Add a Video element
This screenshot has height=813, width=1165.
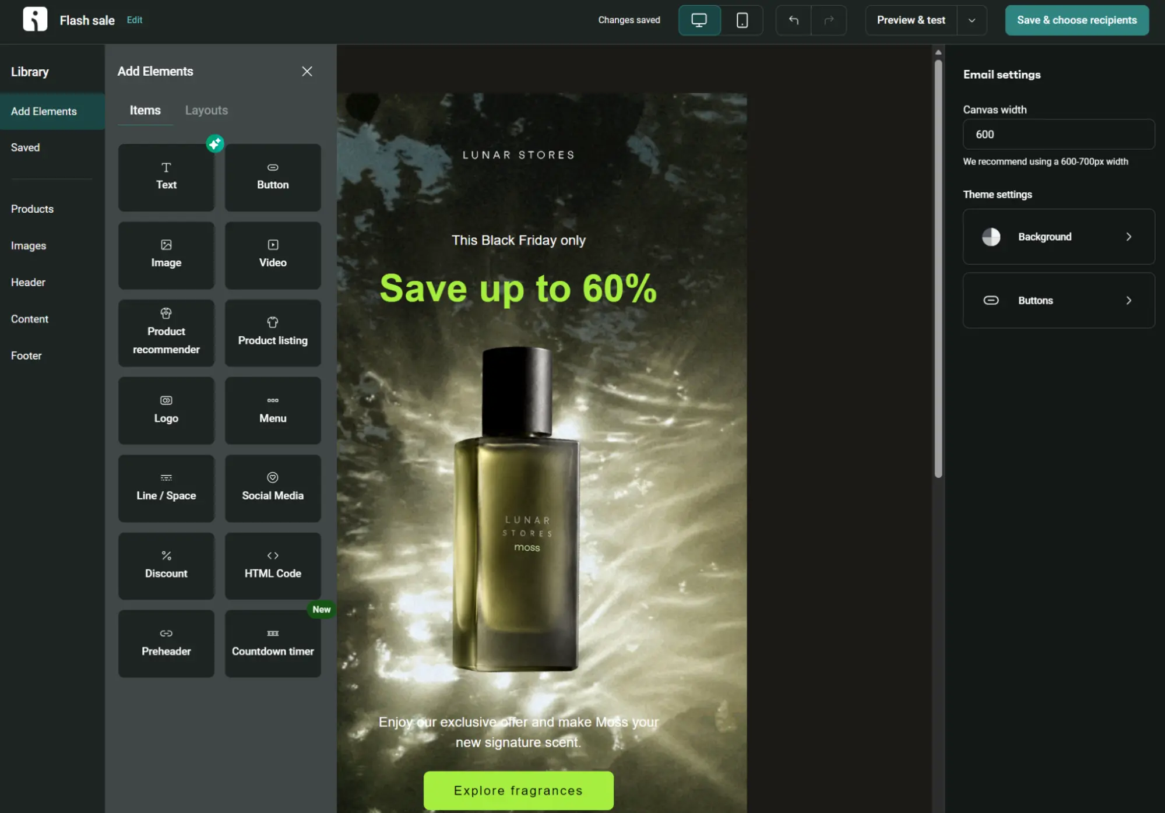tap(273, 255)
